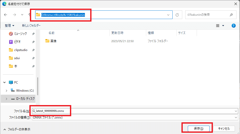Click the ファイル フォルダー type cell
Viewport: 240px width, 134px height.
click(158, 41)
